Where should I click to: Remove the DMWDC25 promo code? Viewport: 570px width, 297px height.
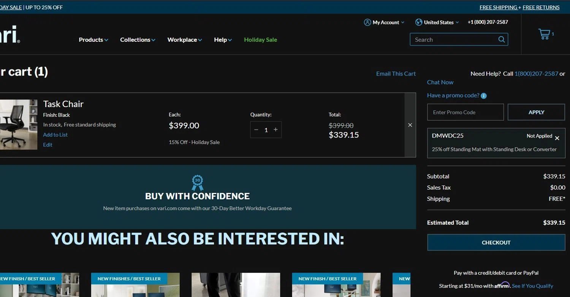[557, 138]
